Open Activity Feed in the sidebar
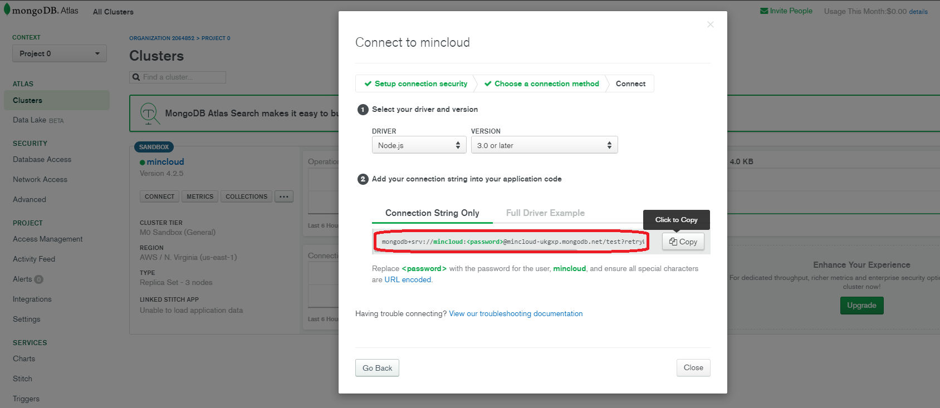 pyautogui.click(x=34, y=259)
